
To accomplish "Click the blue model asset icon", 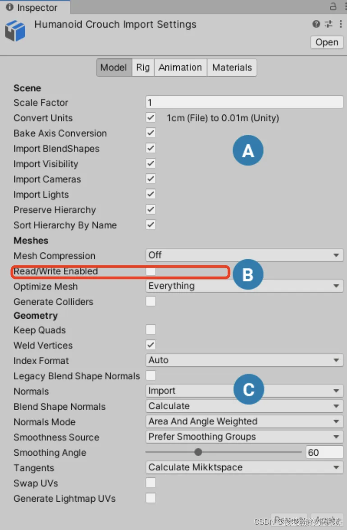I will [15, 31].
